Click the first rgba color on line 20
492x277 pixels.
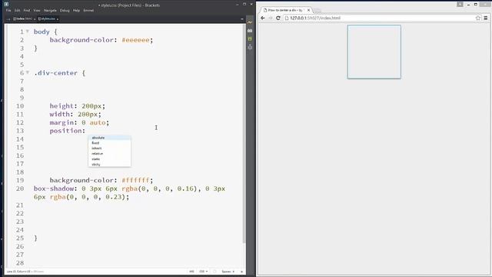click(x=130, y=189)
